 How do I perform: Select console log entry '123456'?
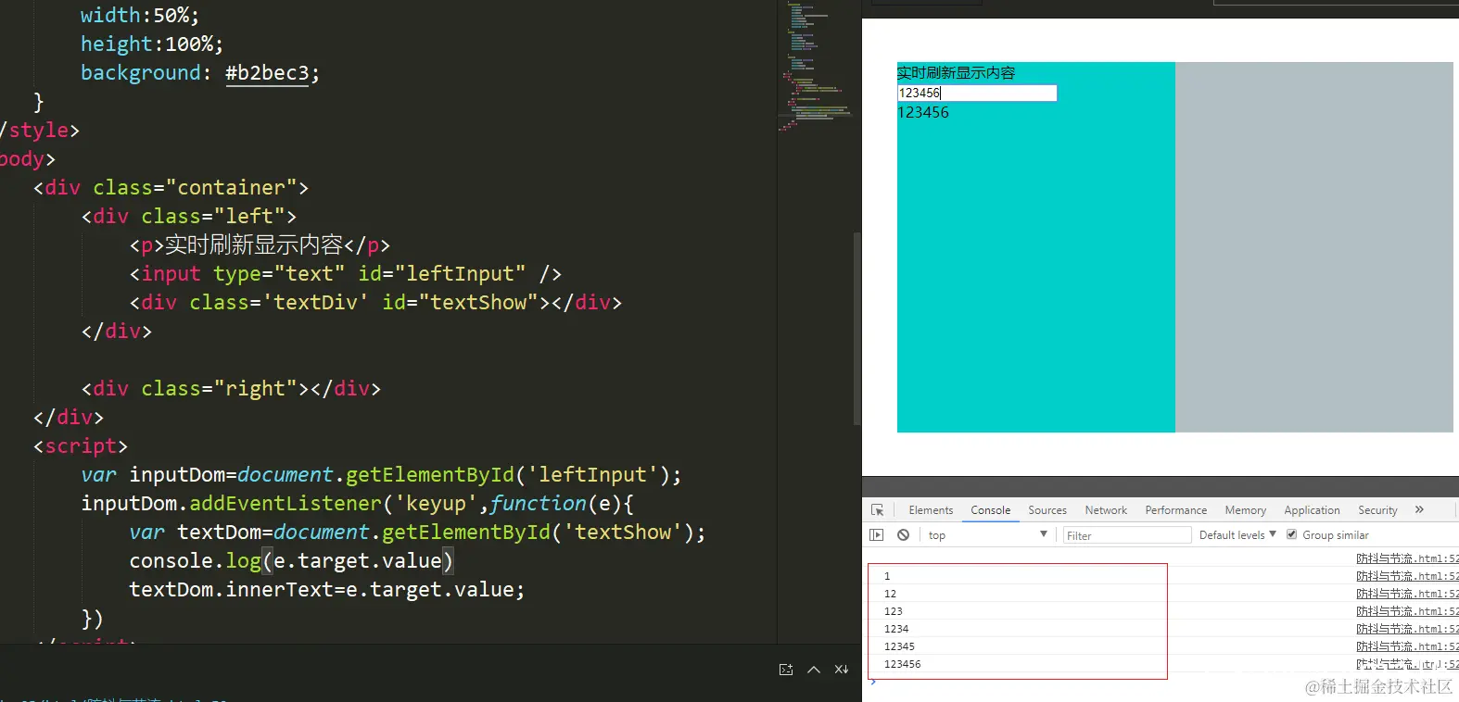[x=902, y=664]
